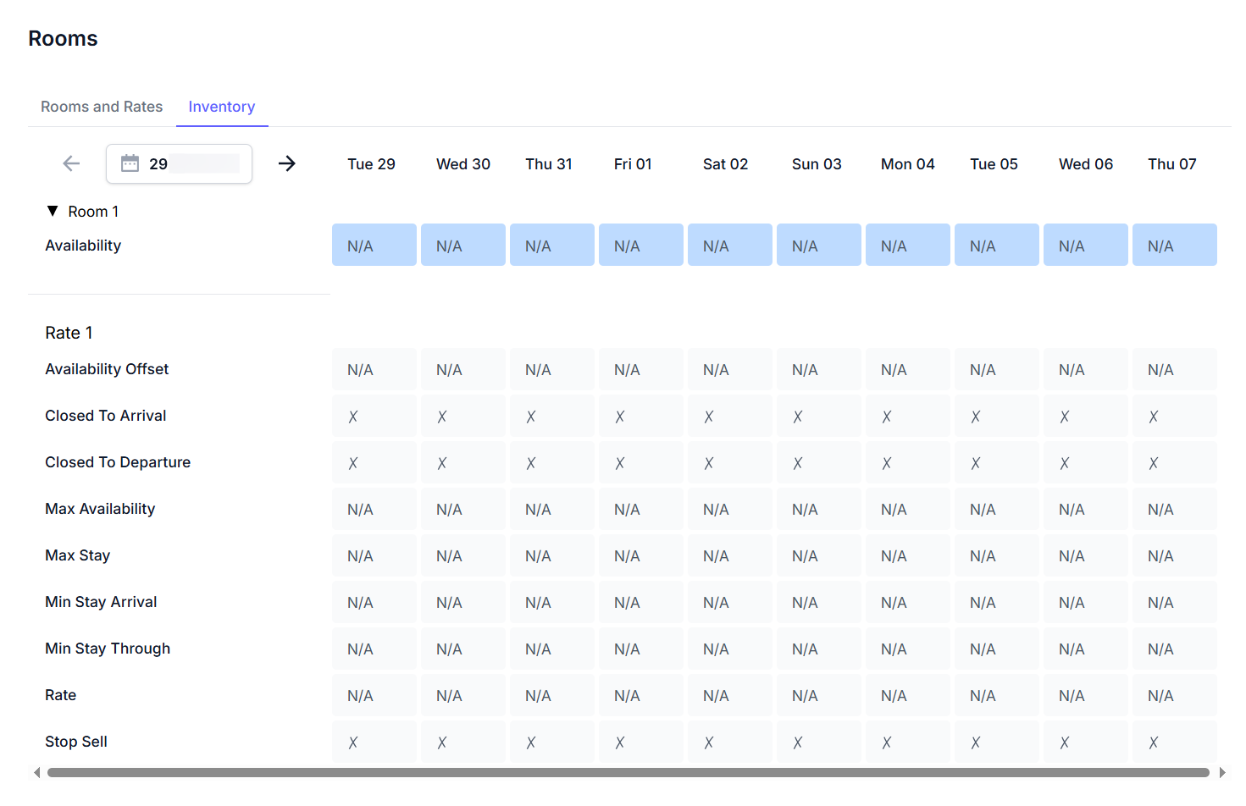Screen dimensions: 1246x806
Task: Click scrollbar right arrow
Action: 1222,772
